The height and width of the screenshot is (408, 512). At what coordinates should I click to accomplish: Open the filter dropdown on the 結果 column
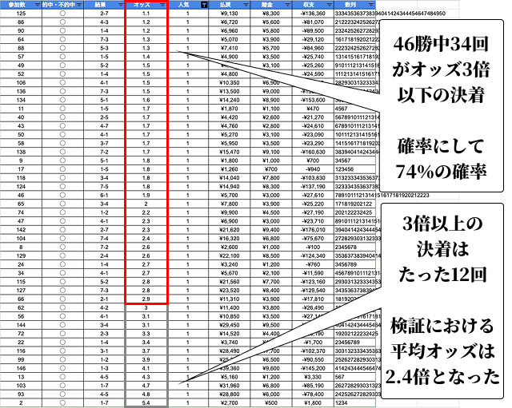click(121, 5)
